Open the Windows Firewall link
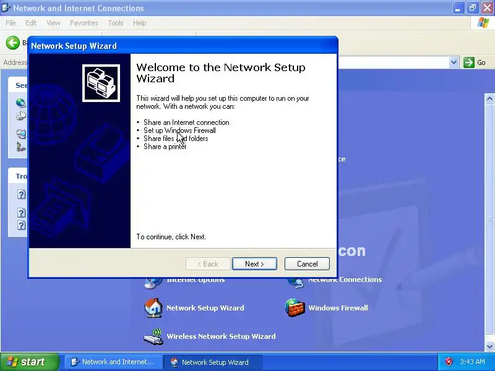The height and width of the screenshot is (371, 495). tap(338, 308)
